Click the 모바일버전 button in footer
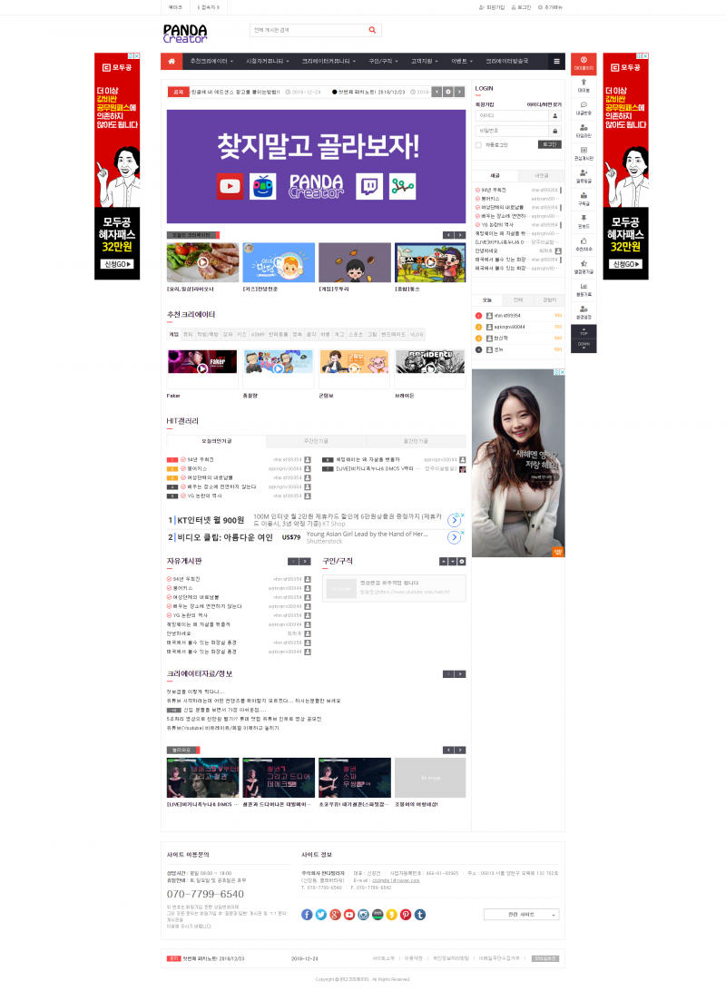This screenshot has height=991, width=726. [x=544, y=958]
